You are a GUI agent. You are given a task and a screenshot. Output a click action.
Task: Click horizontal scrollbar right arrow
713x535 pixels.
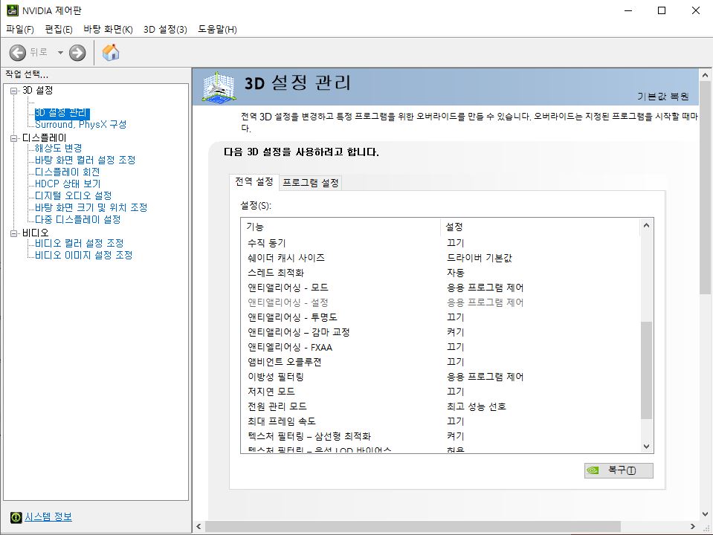point(693,526)
